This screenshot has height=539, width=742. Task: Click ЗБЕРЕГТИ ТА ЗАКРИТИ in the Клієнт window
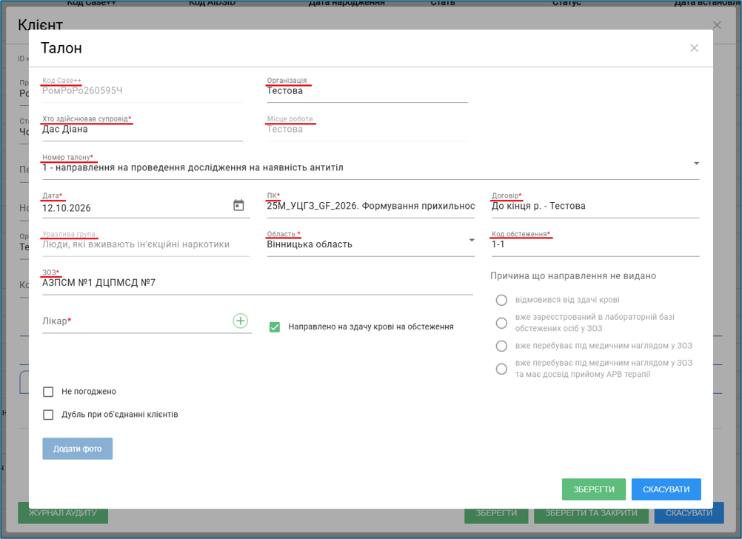coord(591,513)
